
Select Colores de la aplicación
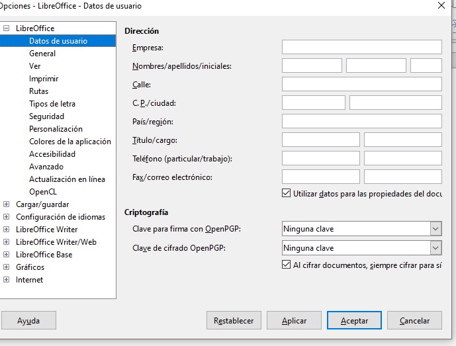[70, 142]
